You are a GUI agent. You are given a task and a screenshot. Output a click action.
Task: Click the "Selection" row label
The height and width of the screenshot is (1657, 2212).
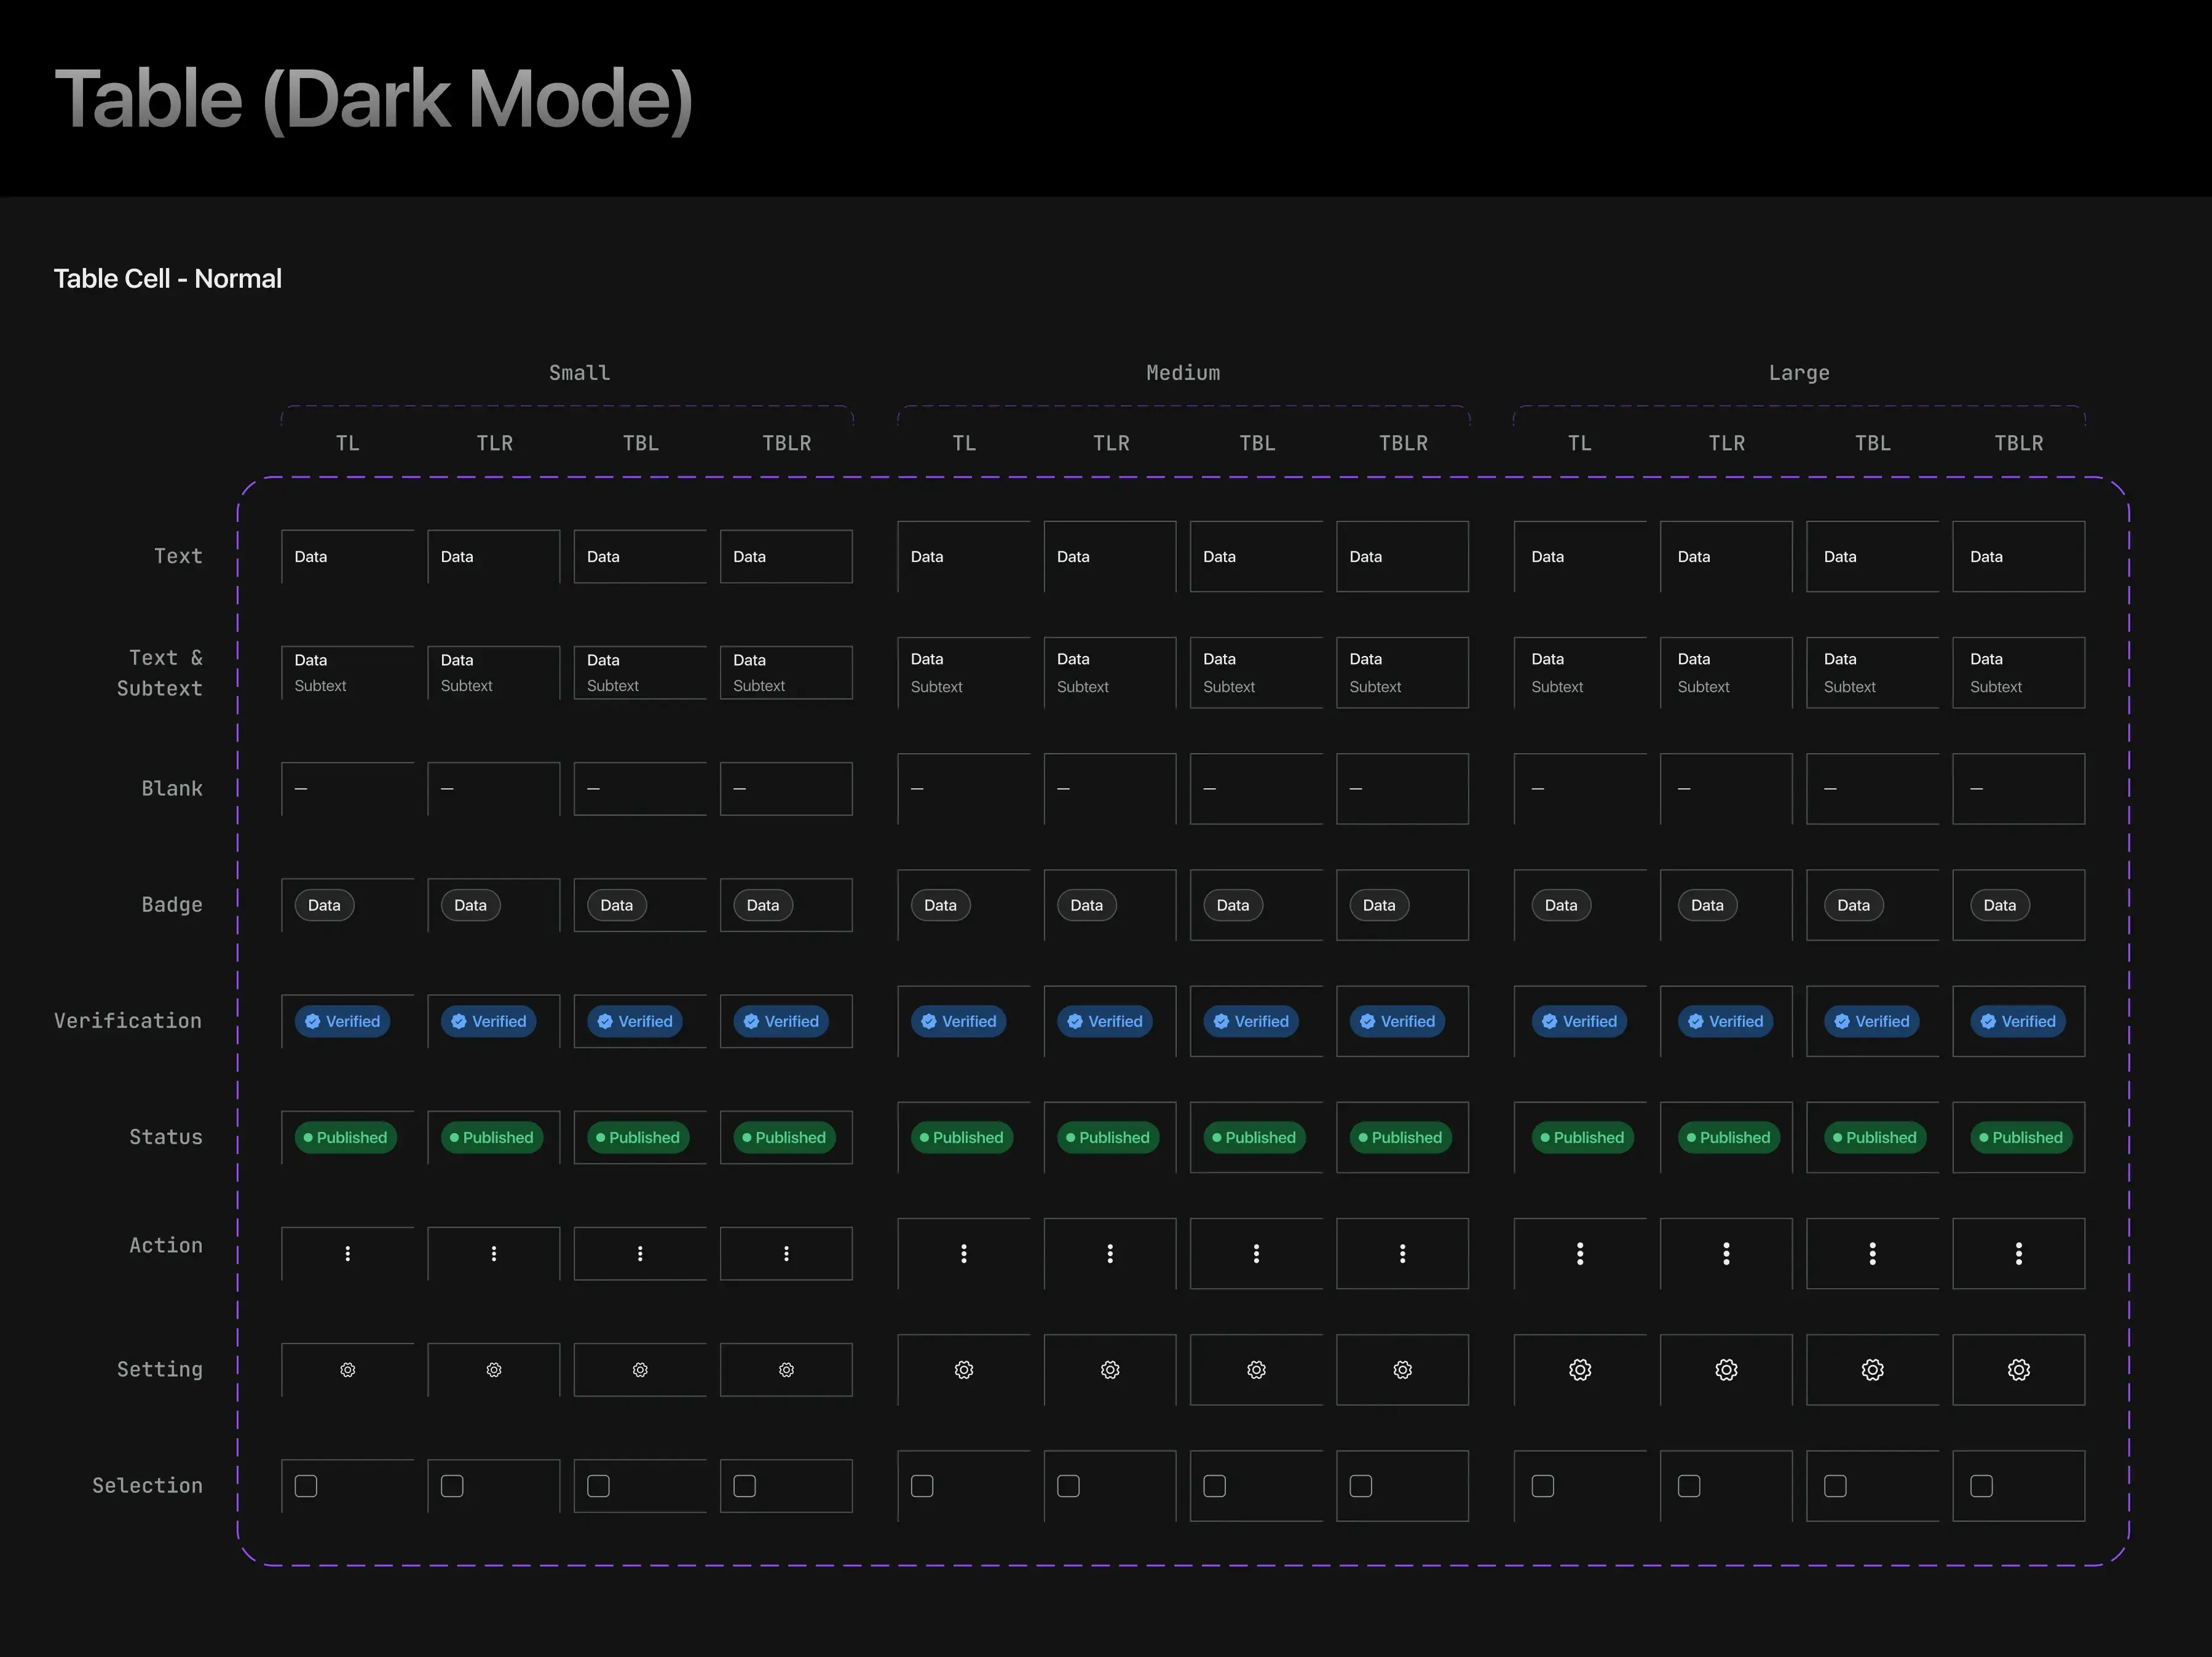[x=147, y=1486]
